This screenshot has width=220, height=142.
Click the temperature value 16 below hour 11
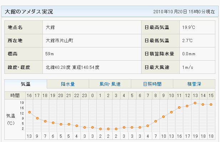pyautogui.click(x=179, y=136)
